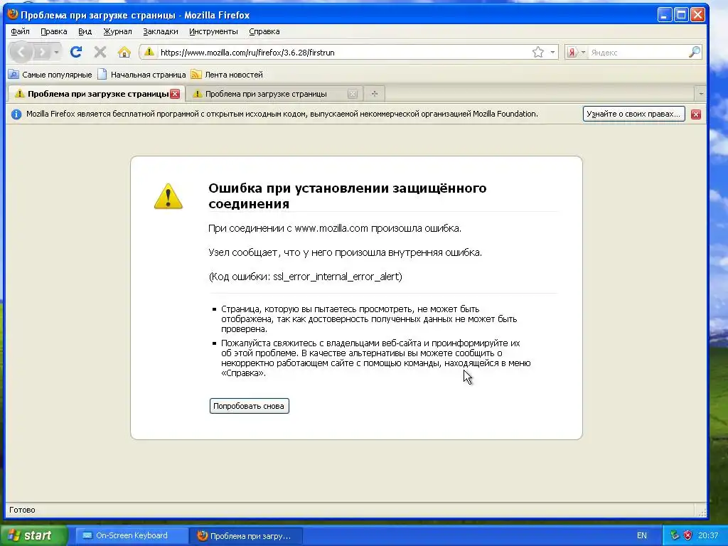Open the Windows start menu
This screenshot has height=546, width=728.
[x=34, y=535]
